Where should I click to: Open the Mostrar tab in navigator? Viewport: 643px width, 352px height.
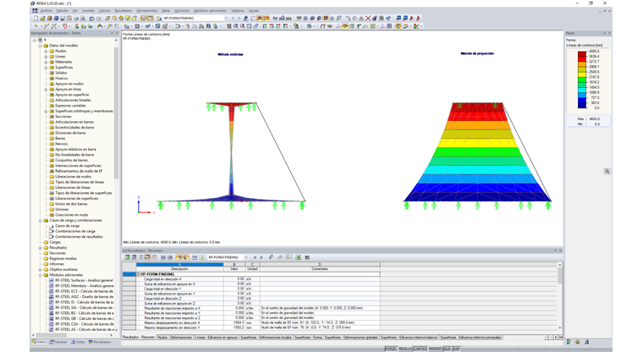pyautogui.click(x=58, y=342)
